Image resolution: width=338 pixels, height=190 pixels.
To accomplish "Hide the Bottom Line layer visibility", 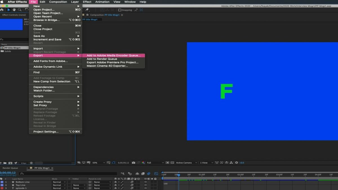I will [145, 182].
